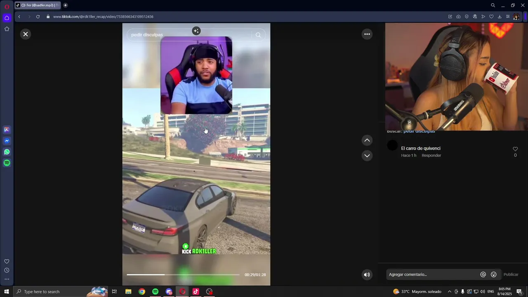Open history from Opera sidebar clock
This screenshot has width=528, height=297.
(7, 271)
